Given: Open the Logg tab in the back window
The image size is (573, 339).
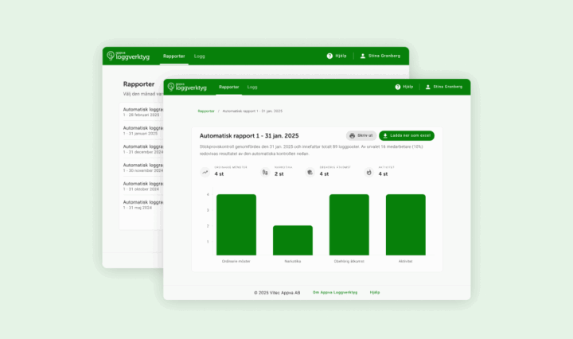Looking at the screenshot, I should coord(200,56).
